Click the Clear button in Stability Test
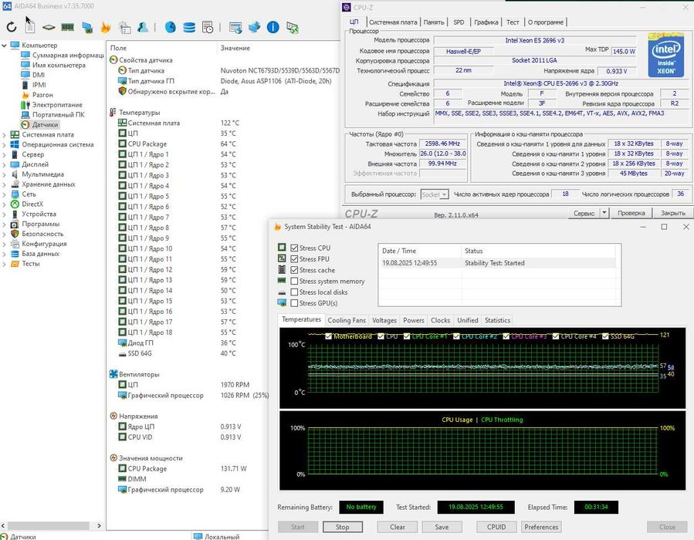 (398, 527)
